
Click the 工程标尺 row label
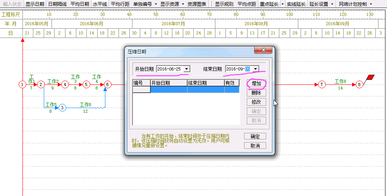click(11, 14)
